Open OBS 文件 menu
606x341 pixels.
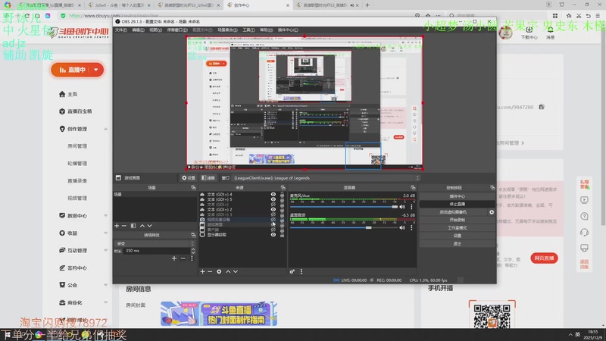click(121, 30)
